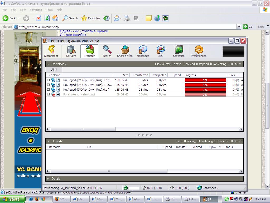The width and height of the screenshot is (270, 203).
Task: Open the Одуванчик - толстые щёчки link
Action: coord(84,31)
